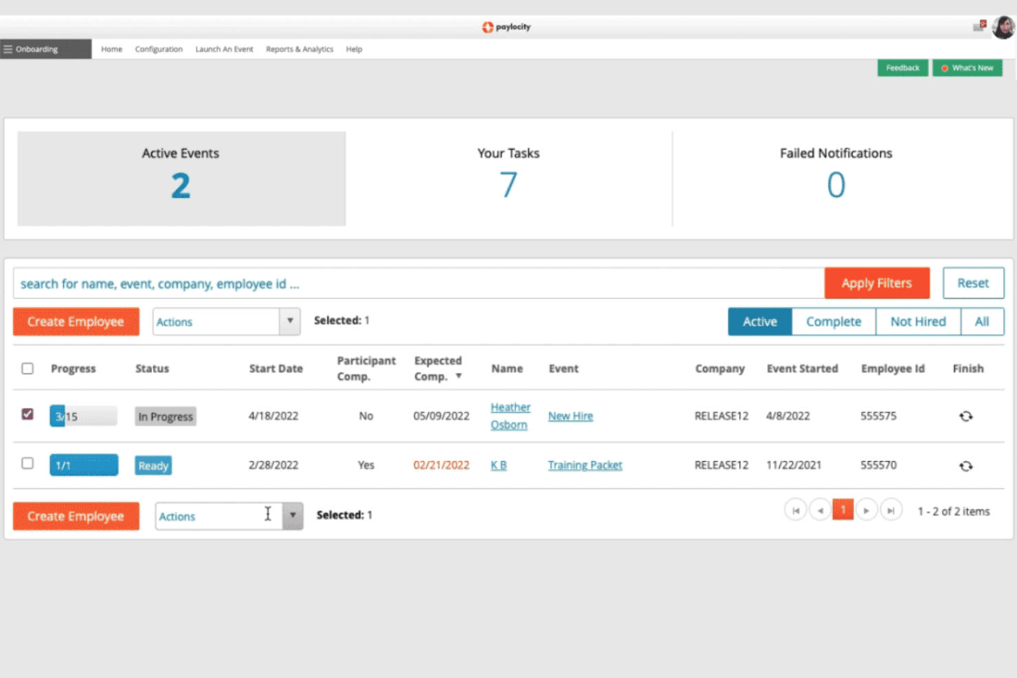This screenshot has height=678, width=1017.
Task: Click the What's New button
Action: click(x=967, y=68)
